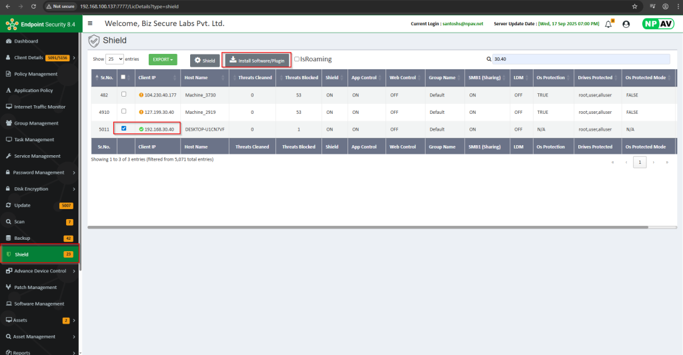Click the Endpoint Security logo
683x355 pixels.
(x=40, y=25)
